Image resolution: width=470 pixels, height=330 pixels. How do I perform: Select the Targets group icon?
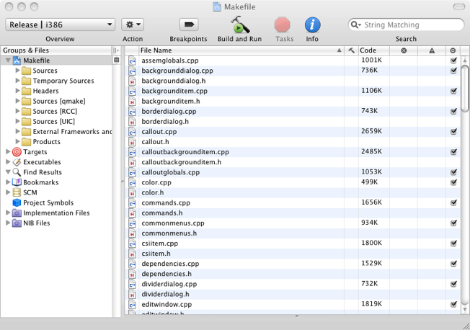coord(17,152)
